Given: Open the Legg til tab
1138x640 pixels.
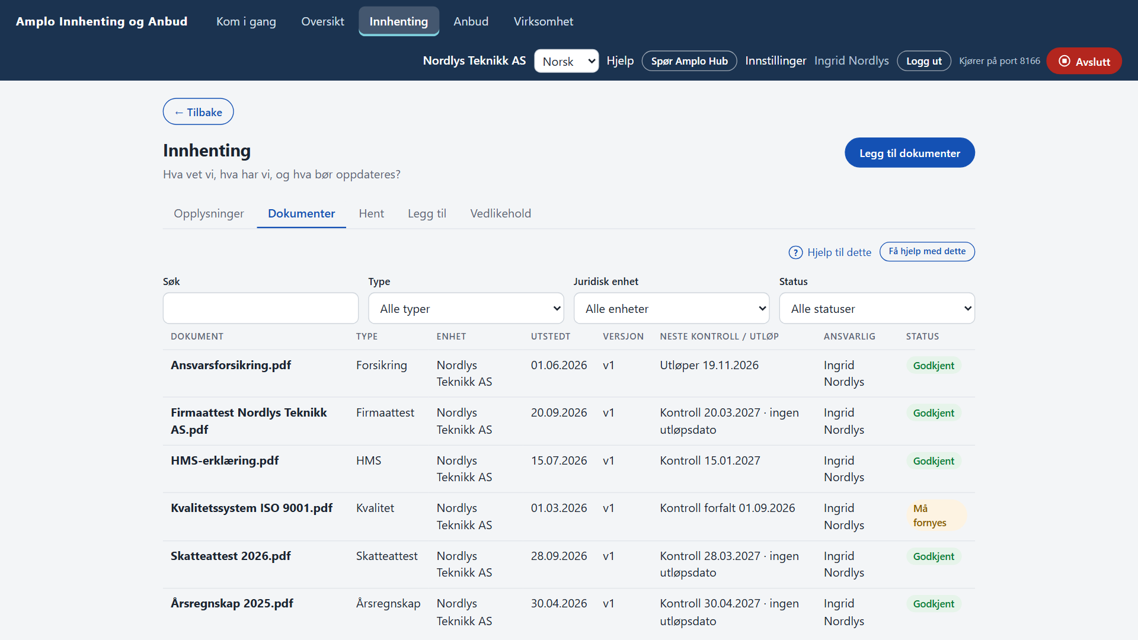Looking at the screenshot, I should point(427,213).
